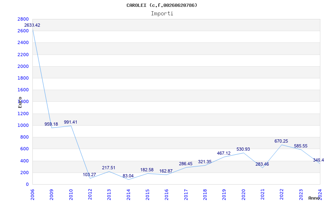
Task: Click the 670.25 data label
Action: point(281,141)
